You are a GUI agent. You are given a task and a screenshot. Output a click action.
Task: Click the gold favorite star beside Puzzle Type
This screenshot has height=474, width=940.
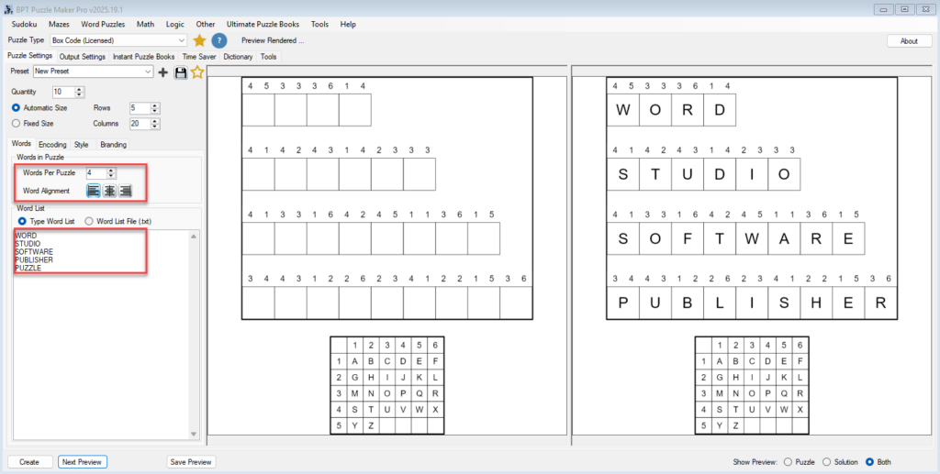tap(199, 40)
